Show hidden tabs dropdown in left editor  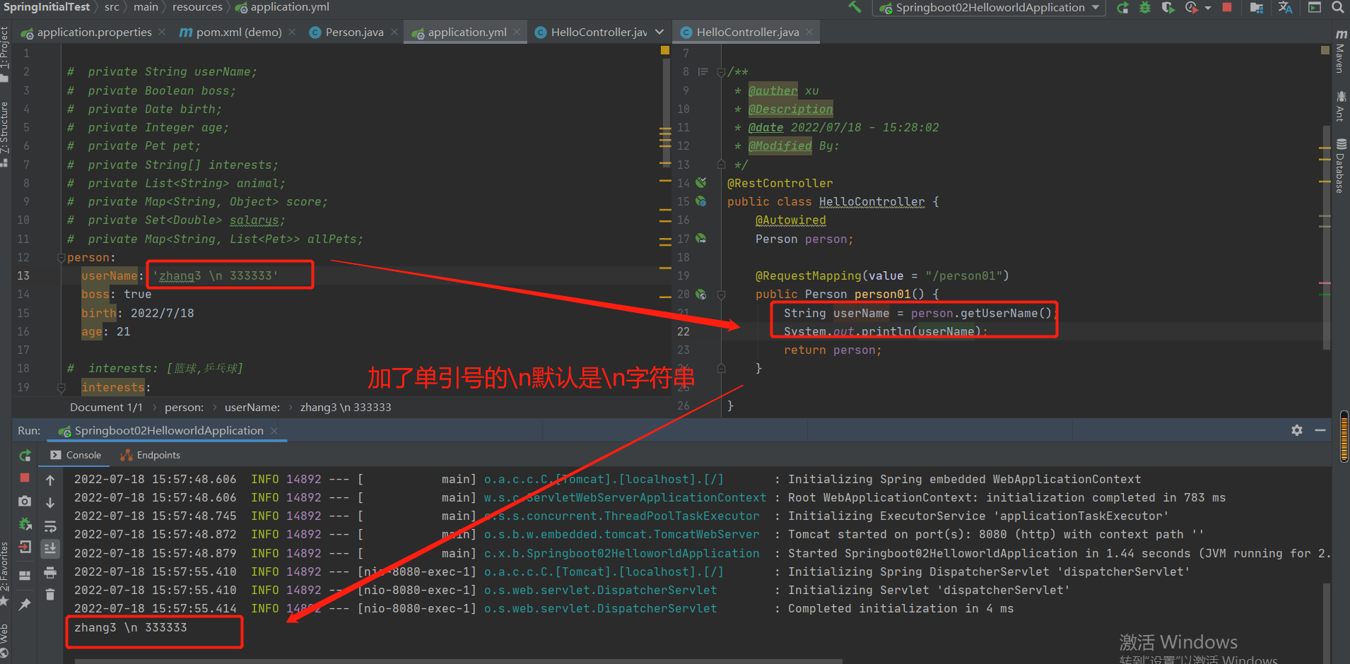(659, 32)
